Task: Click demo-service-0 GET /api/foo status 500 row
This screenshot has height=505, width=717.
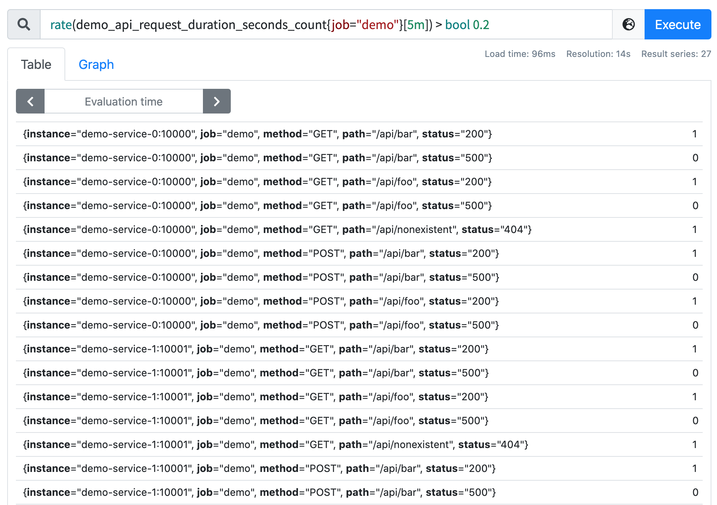Action: tap(359, 206)
